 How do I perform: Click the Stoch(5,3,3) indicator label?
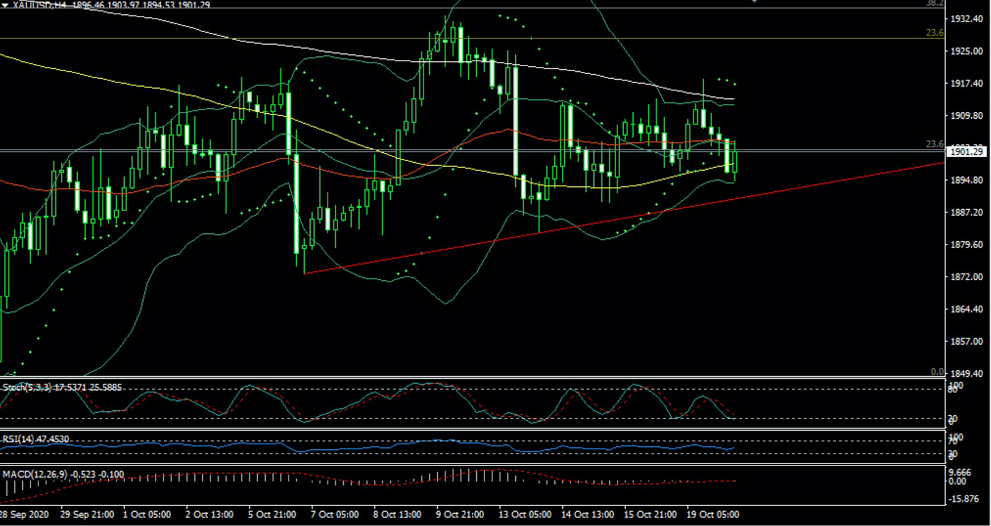(x=62, y=387)
